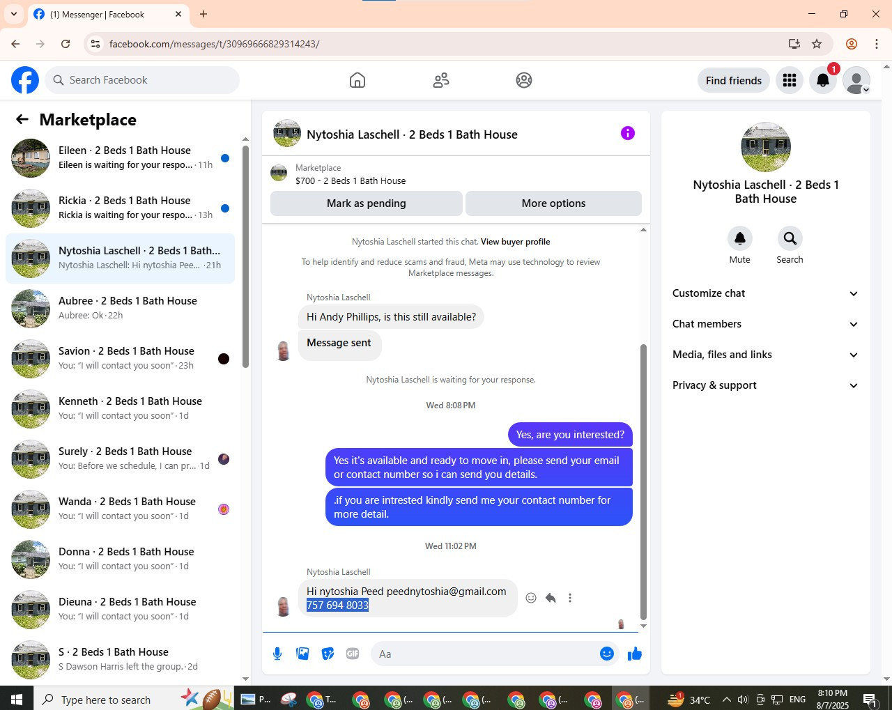Switch to Messenger | Facebook tab
The height and width of the screenshot is (710, 892).
click(x=109, y=14)
